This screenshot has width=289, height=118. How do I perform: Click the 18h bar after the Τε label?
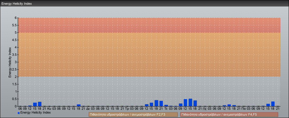[x=195, y=103]
